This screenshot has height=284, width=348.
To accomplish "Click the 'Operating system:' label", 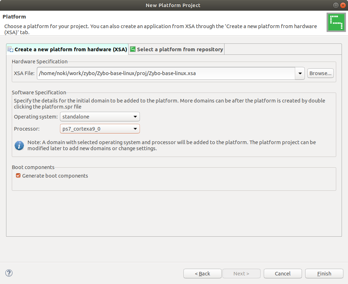I will (x=36, y=117).
